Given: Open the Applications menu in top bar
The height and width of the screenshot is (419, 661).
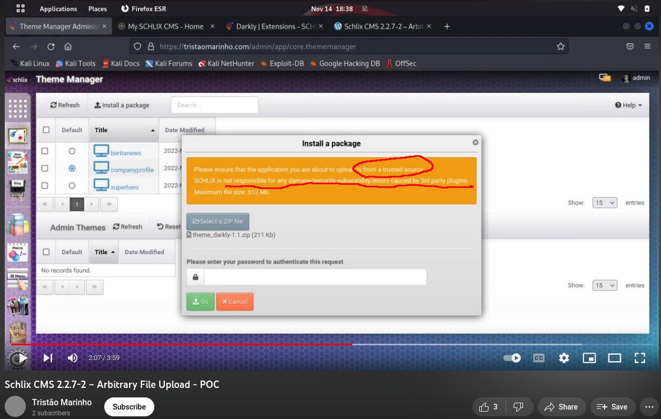Looking at the screenshot, I should tap(58, 9).
